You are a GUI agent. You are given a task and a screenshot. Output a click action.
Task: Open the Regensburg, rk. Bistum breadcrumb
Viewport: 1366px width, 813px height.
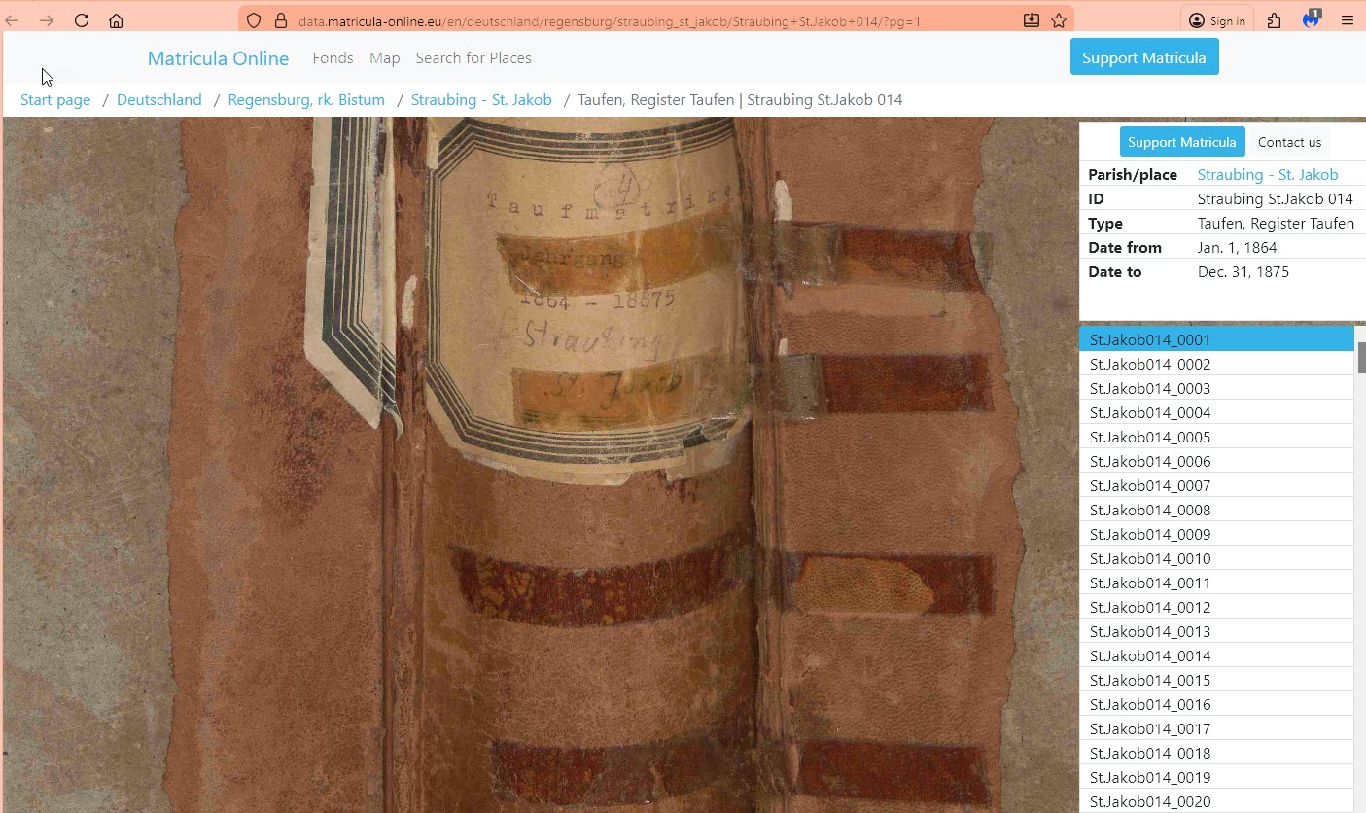pyautogui.click(x=306, y=100)
